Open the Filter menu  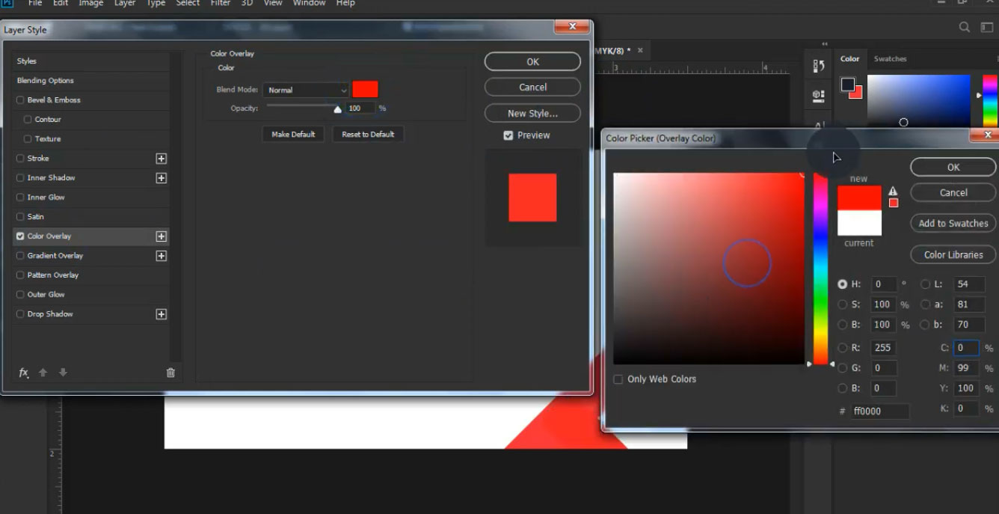pos(221,3)
